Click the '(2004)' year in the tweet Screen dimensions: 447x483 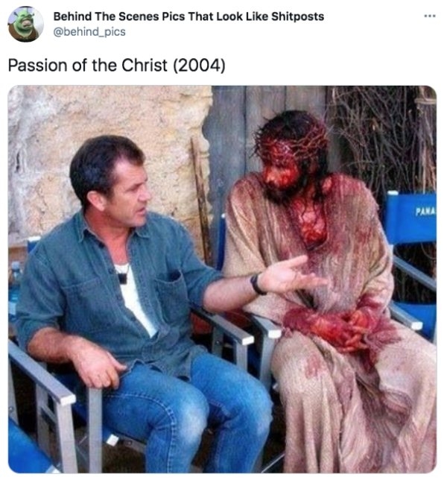point(199,66)
